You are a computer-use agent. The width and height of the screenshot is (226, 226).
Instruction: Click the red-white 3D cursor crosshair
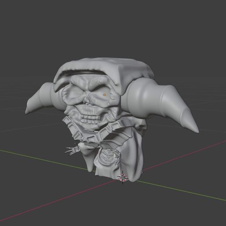click(x=122, y=178)
